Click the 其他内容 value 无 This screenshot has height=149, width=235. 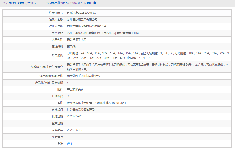click(68, 96)
